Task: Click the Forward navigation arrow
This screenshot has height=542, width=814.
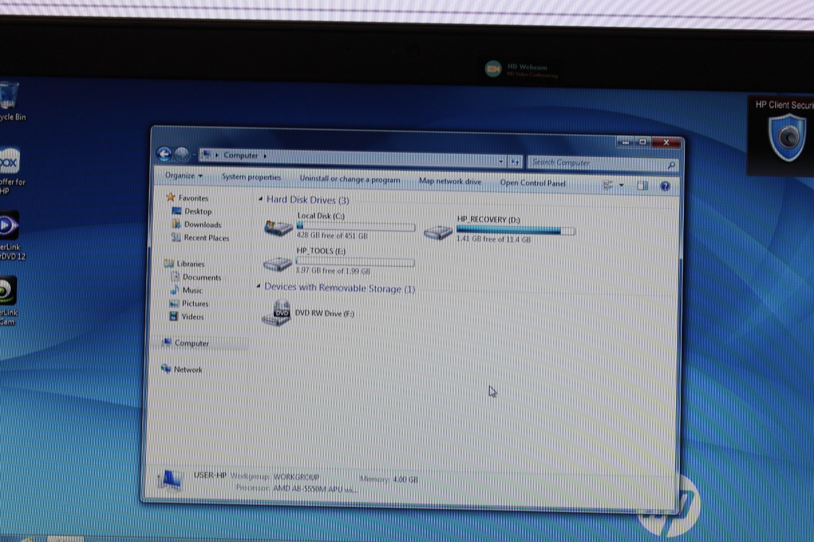Action: pyautogui.click(x=182, y=154)
